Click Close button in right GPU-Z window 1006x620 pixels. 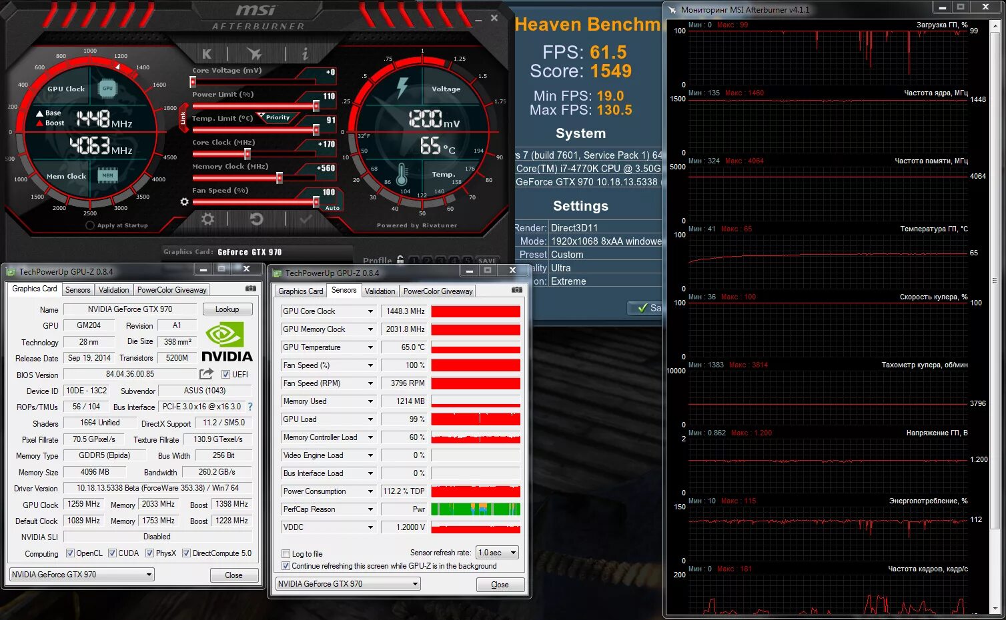(x=500, y=585)
